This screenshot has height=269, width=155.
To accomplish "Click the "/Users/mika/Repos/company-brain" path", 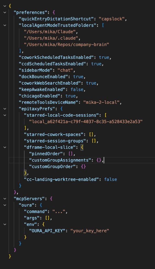I will point(67,45).
